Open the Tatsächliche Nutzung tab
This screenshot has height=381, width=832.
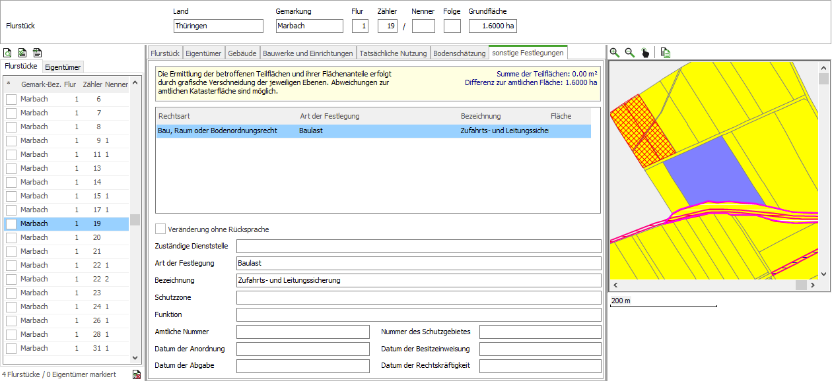click(393, 53)
